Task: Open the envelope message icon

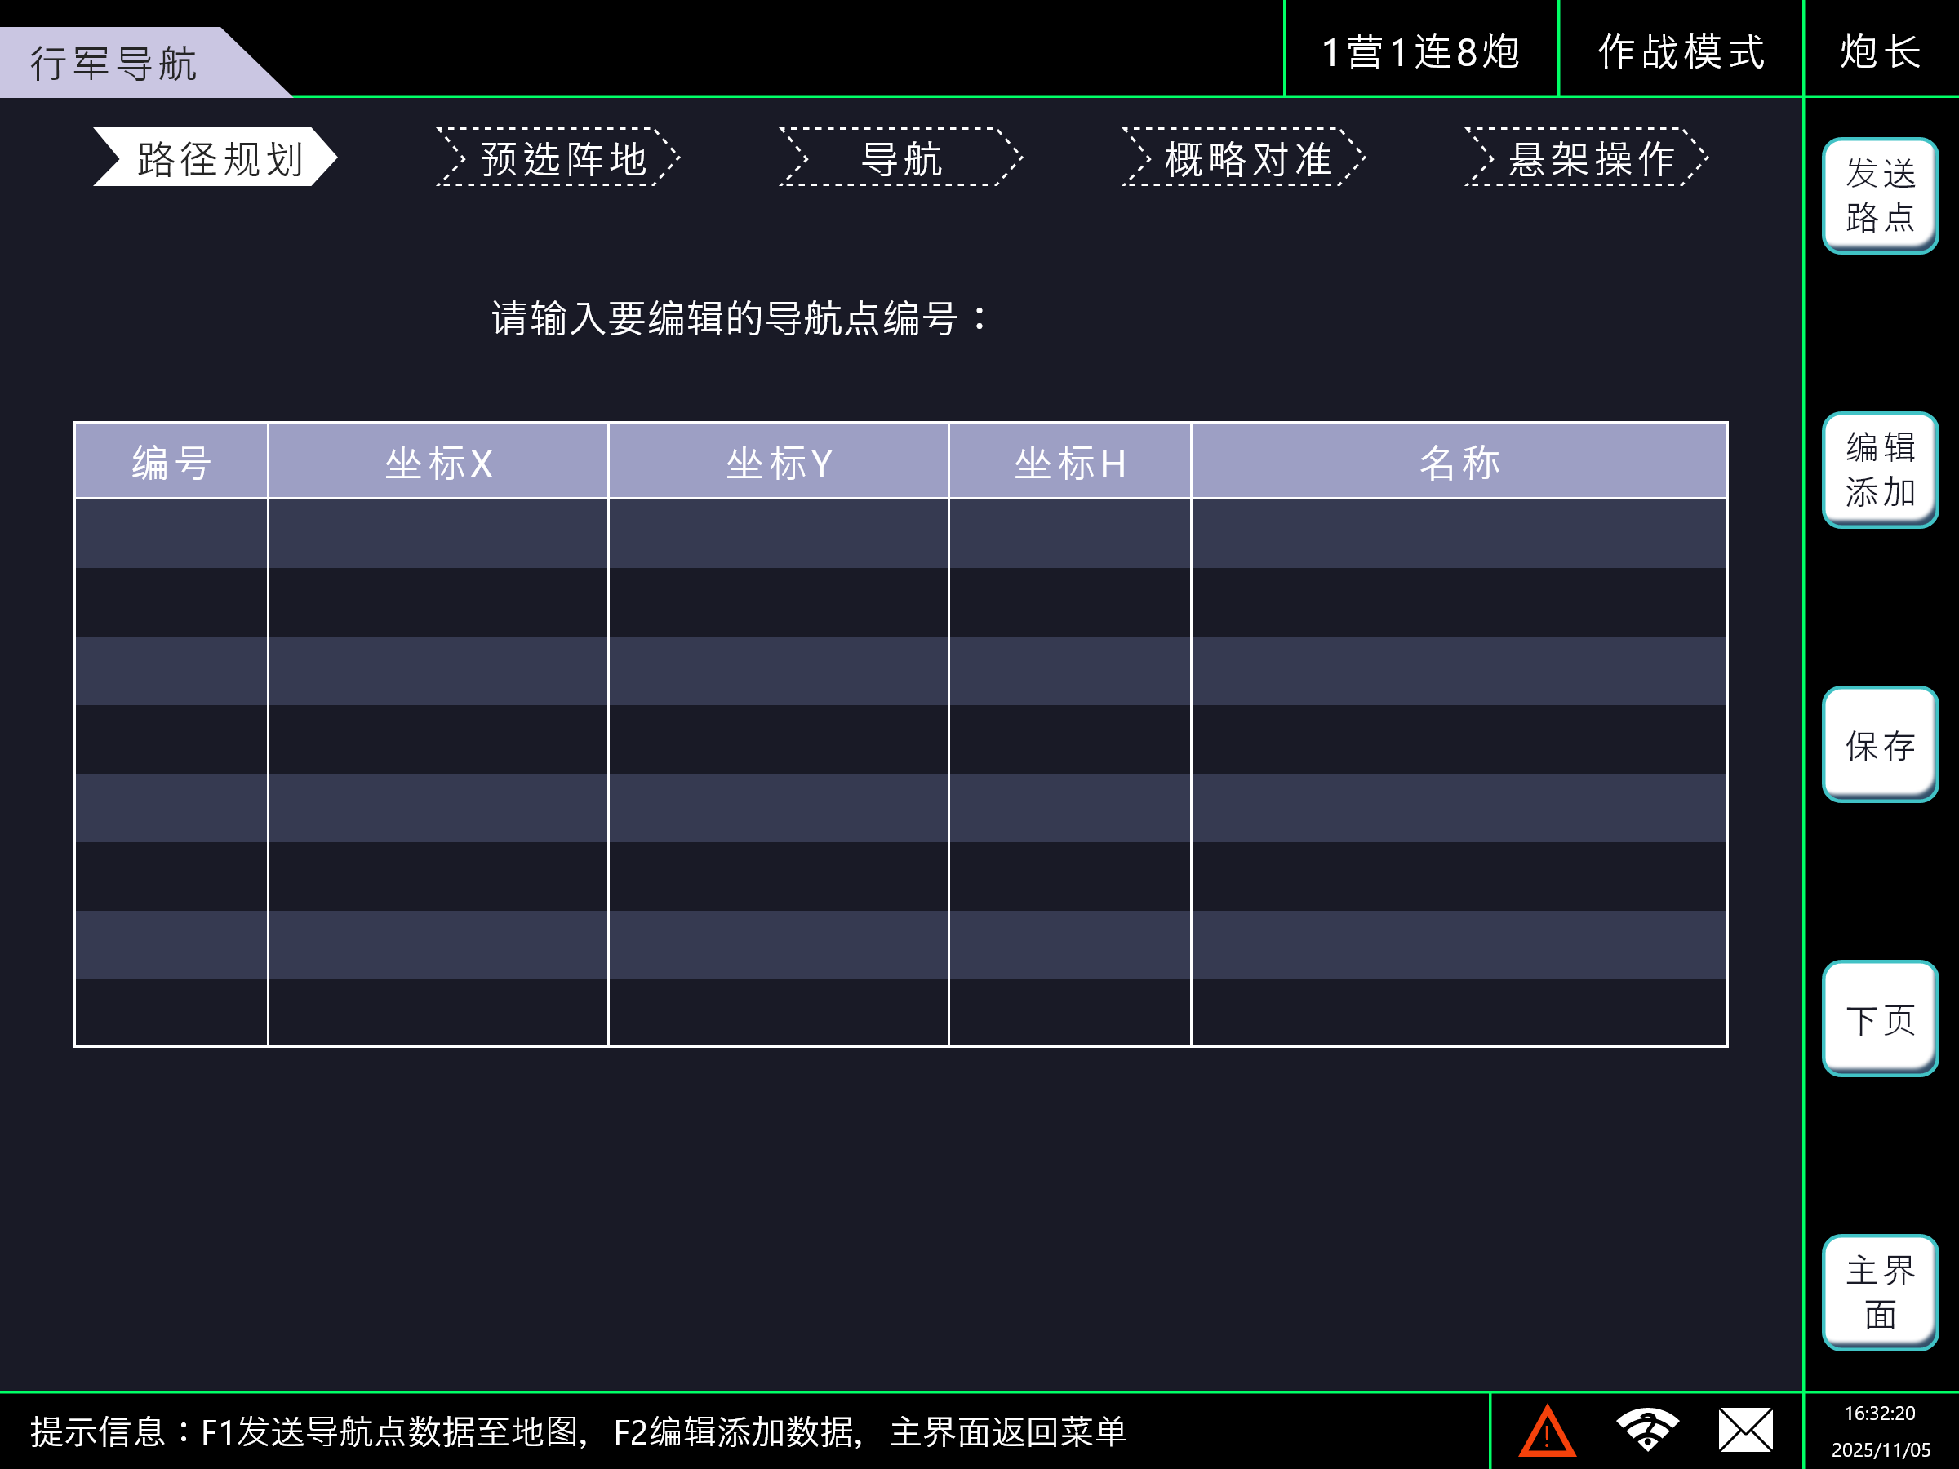Action: [x=1746, y=1430]
